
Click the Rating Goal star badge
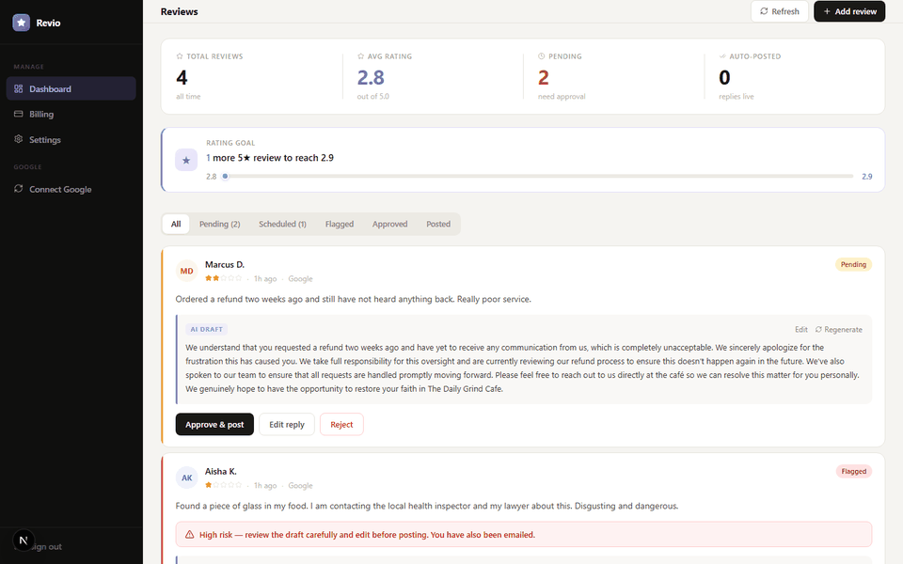click(186, 160)
